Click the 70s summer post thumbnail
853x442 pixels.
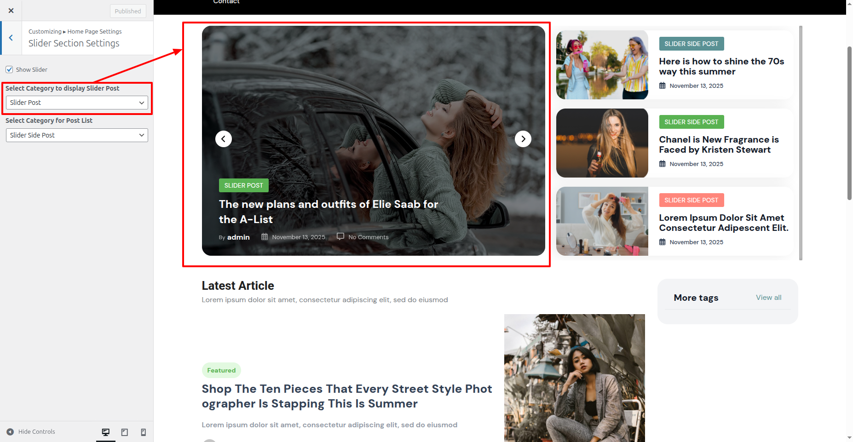click(x=602, y=65)
